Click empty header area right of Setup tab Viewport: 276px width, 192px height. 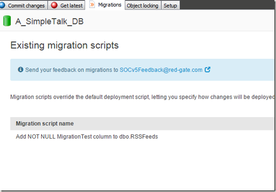click(x=227, y=5)
